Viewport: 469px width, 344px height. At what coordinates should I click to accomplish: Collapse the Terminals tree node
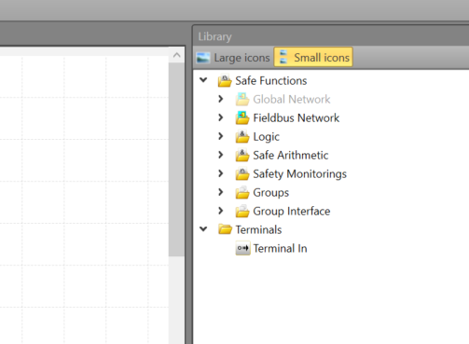click(x=203, y=229)
